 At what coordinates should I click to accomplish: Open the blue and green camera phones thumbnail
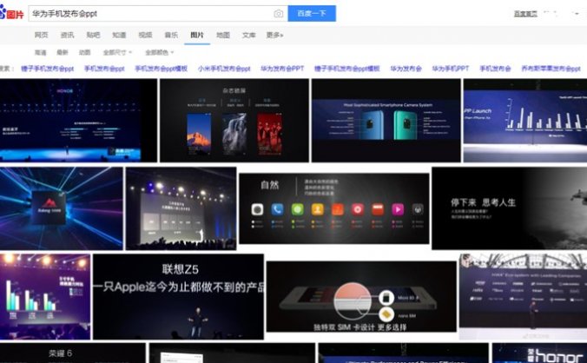pos(386,120)
